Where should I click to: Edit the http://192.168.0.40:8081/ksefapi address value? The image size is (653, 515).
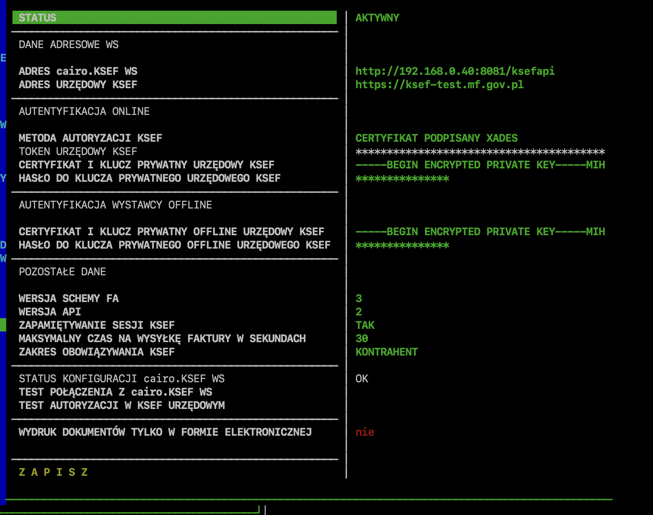click(455, 71)
